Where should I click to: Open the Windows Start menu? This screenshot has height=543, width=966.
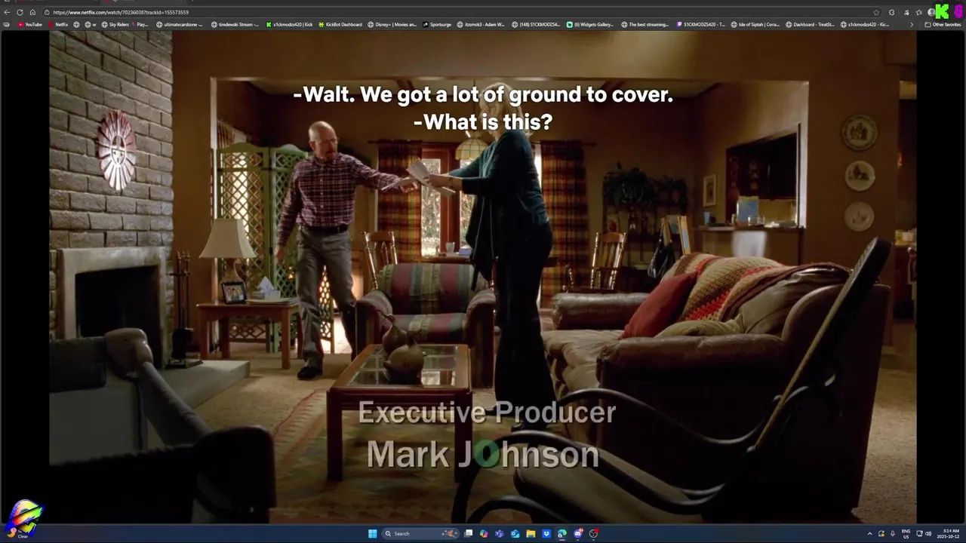(372, 533)
